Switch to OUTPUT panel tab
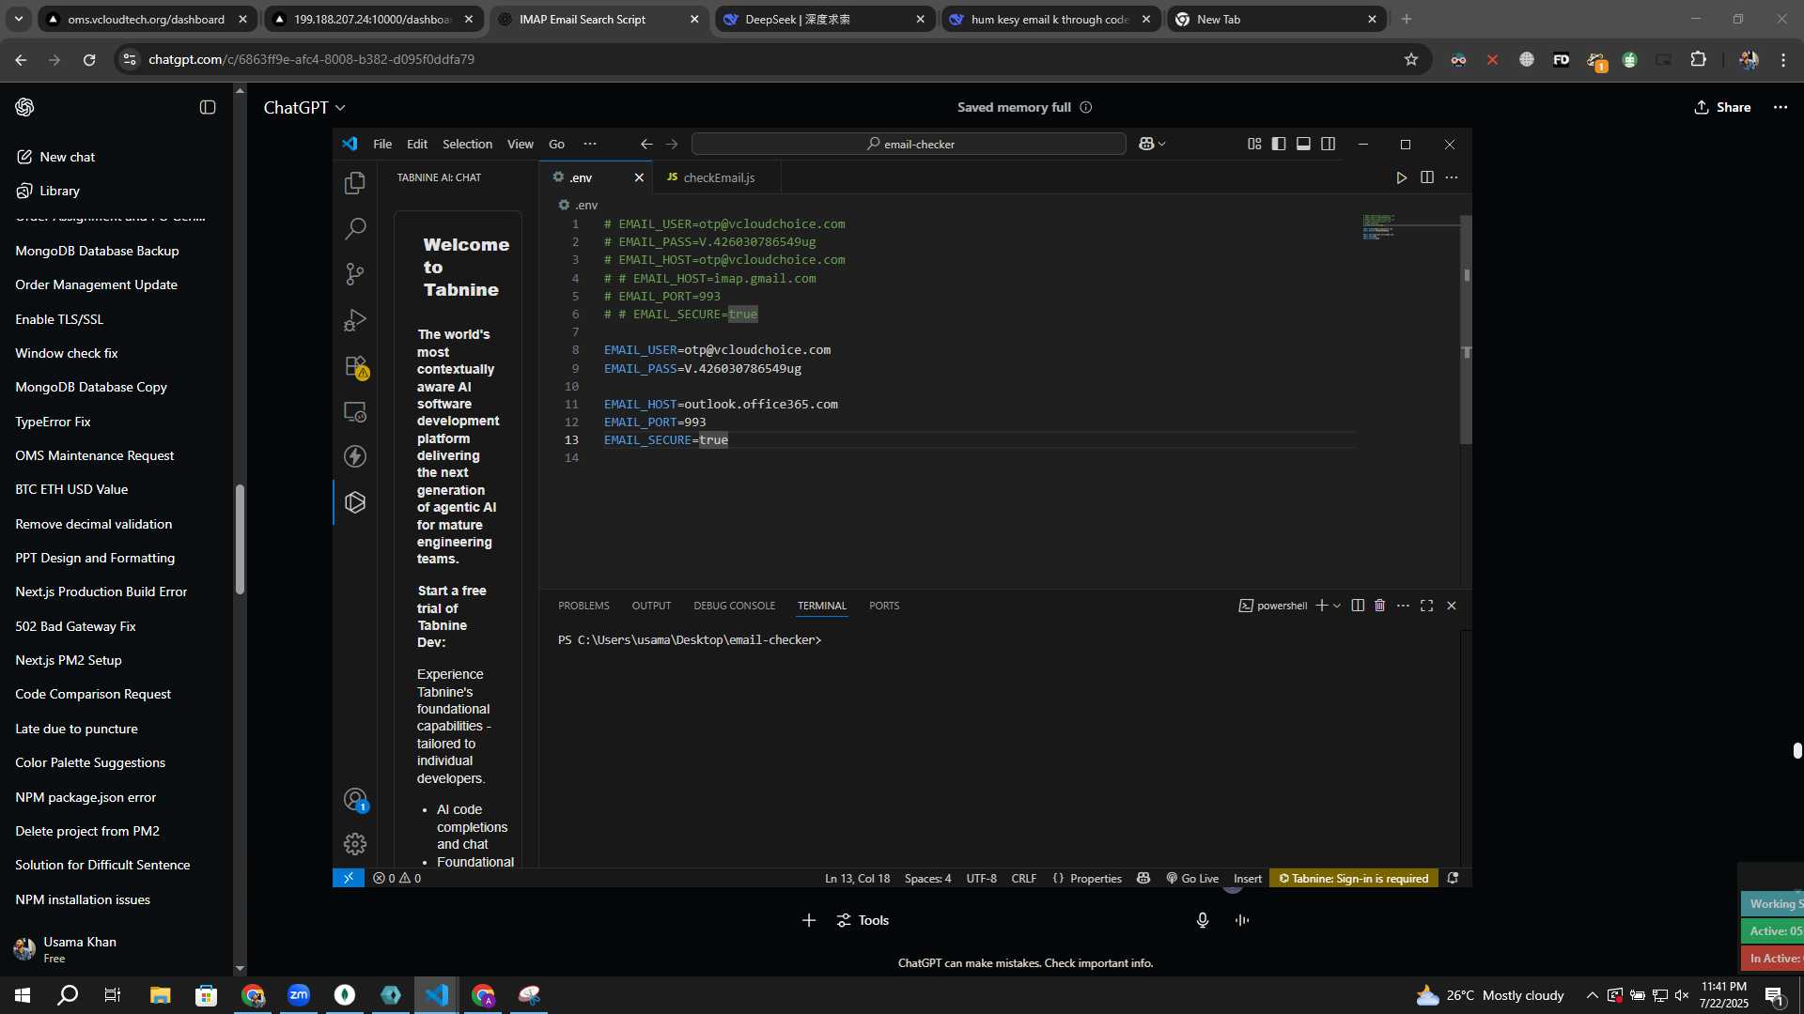Image resolution: width=1804 pixels, height=1014 pixels. (651, 606)
